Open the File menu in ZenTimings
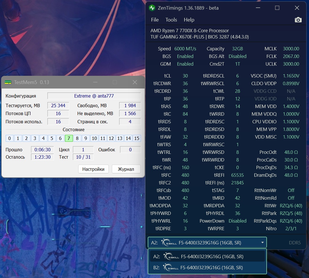309x278 pixels. click(155, 20)
